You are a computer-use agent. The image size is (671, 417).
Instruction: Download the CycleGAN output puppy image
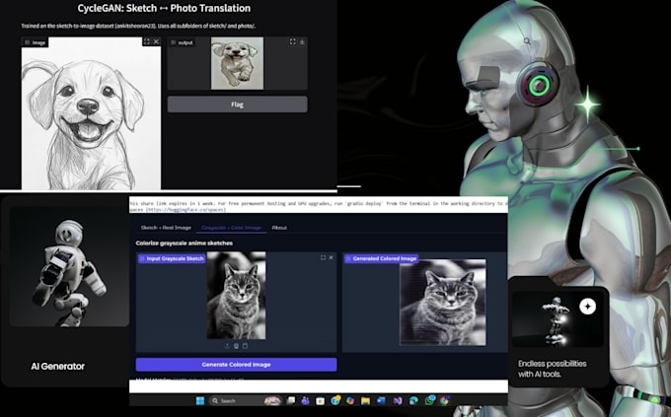[x=302, y=41]
